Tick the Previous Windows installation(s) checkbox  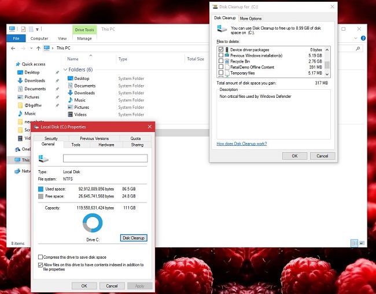click(221, 55)
